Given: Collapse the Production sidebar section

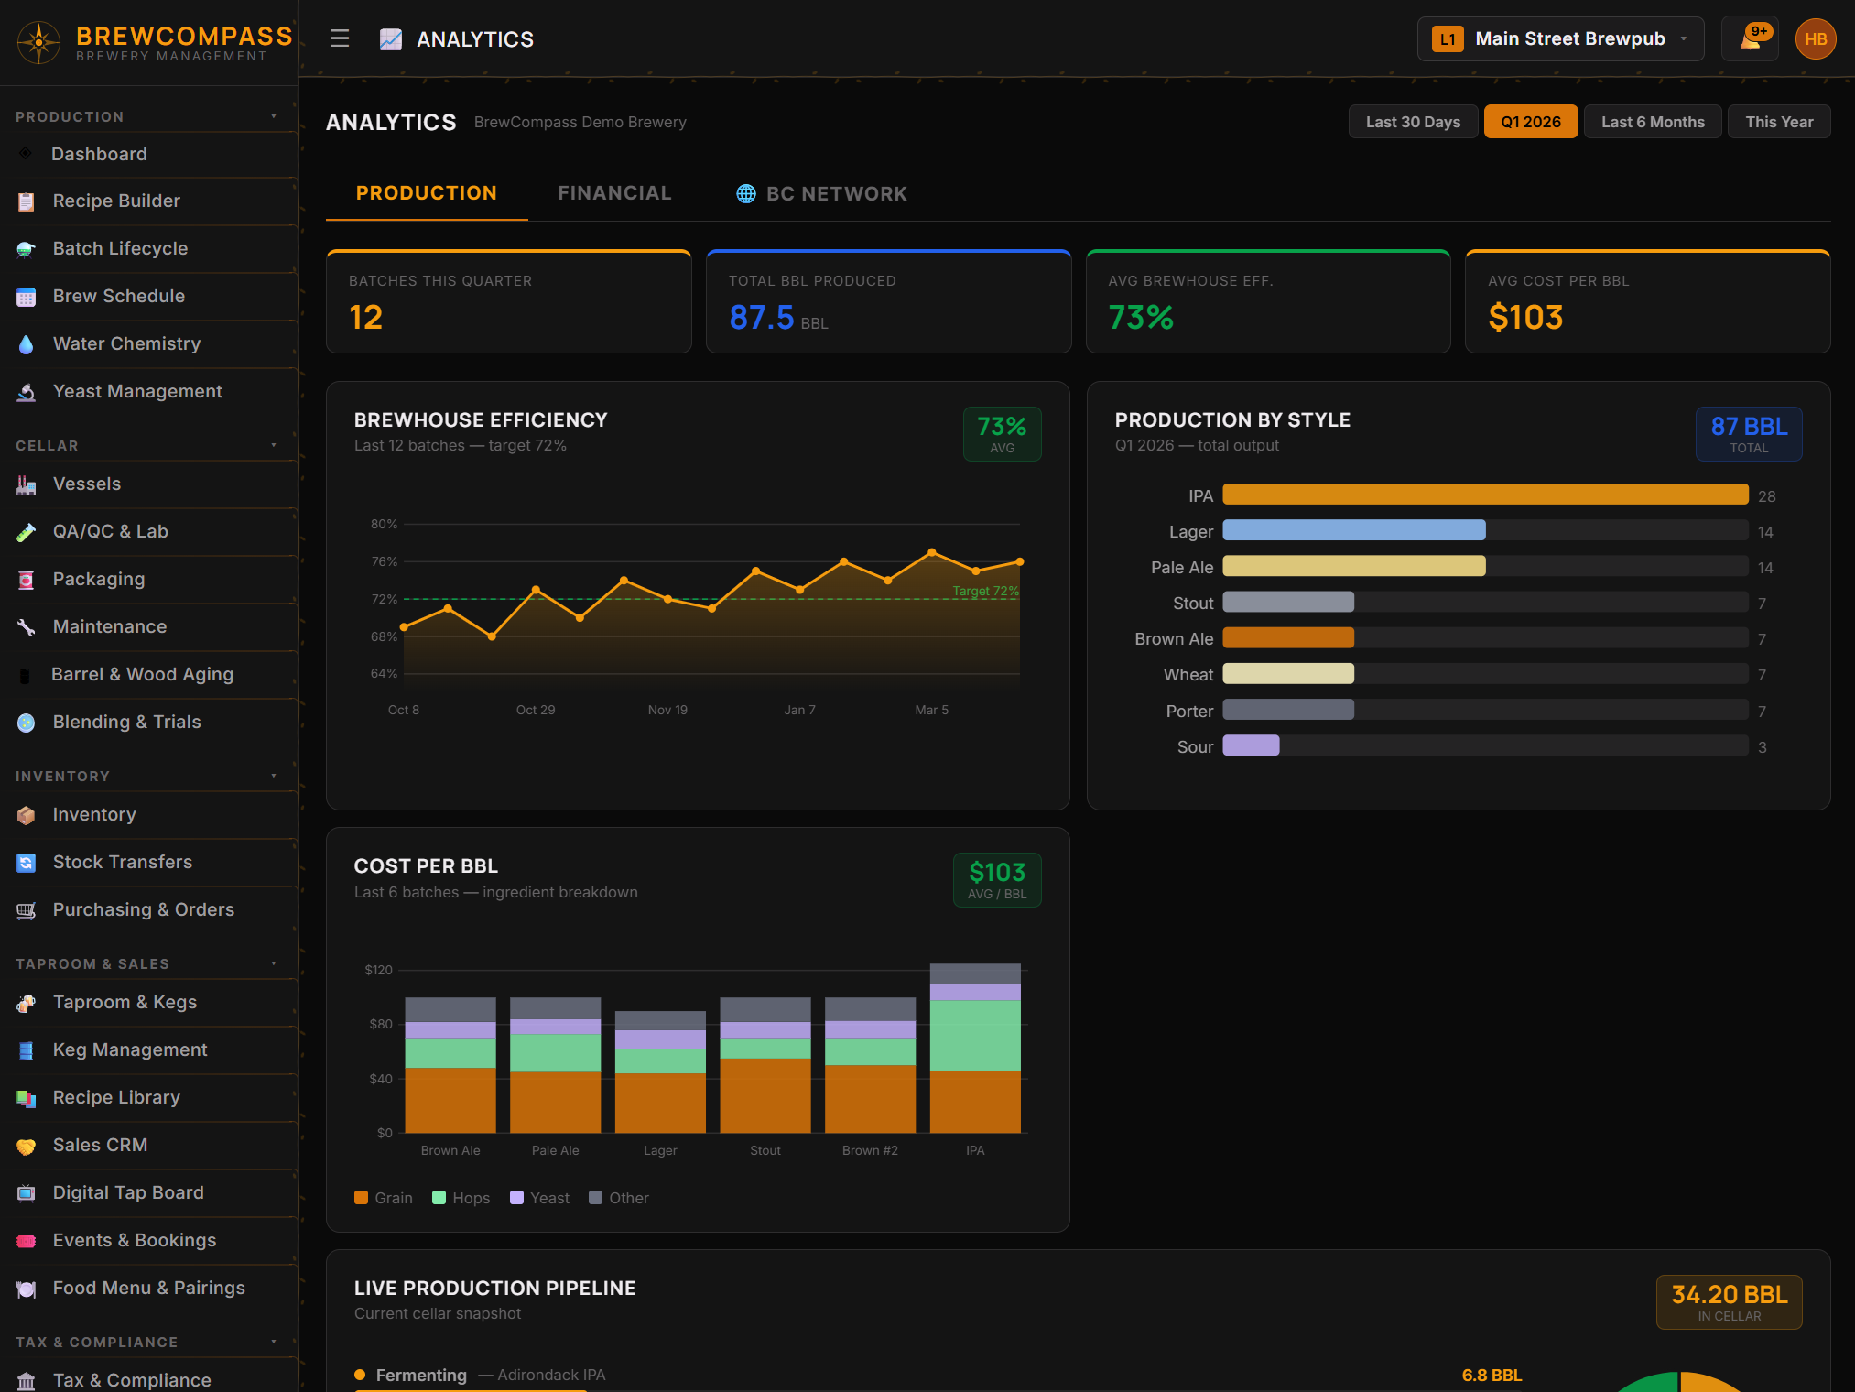Looking at the screenshot, I should pyautogui.click(x=274, y=116).
